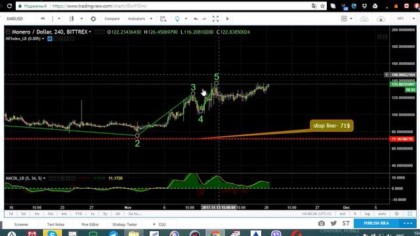Open the Strategy Tester tab
This screenshot has width=420, height=236.
click(125, 224)
